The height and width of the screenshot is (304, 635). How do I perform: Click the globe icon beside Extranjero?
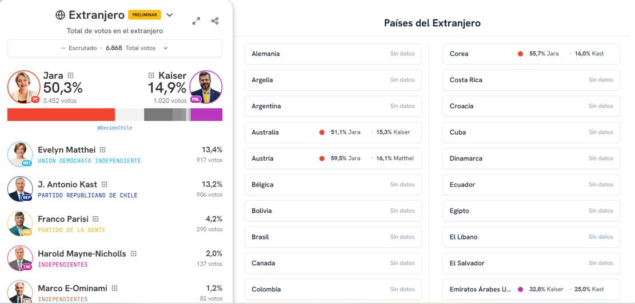coord(60,15)
